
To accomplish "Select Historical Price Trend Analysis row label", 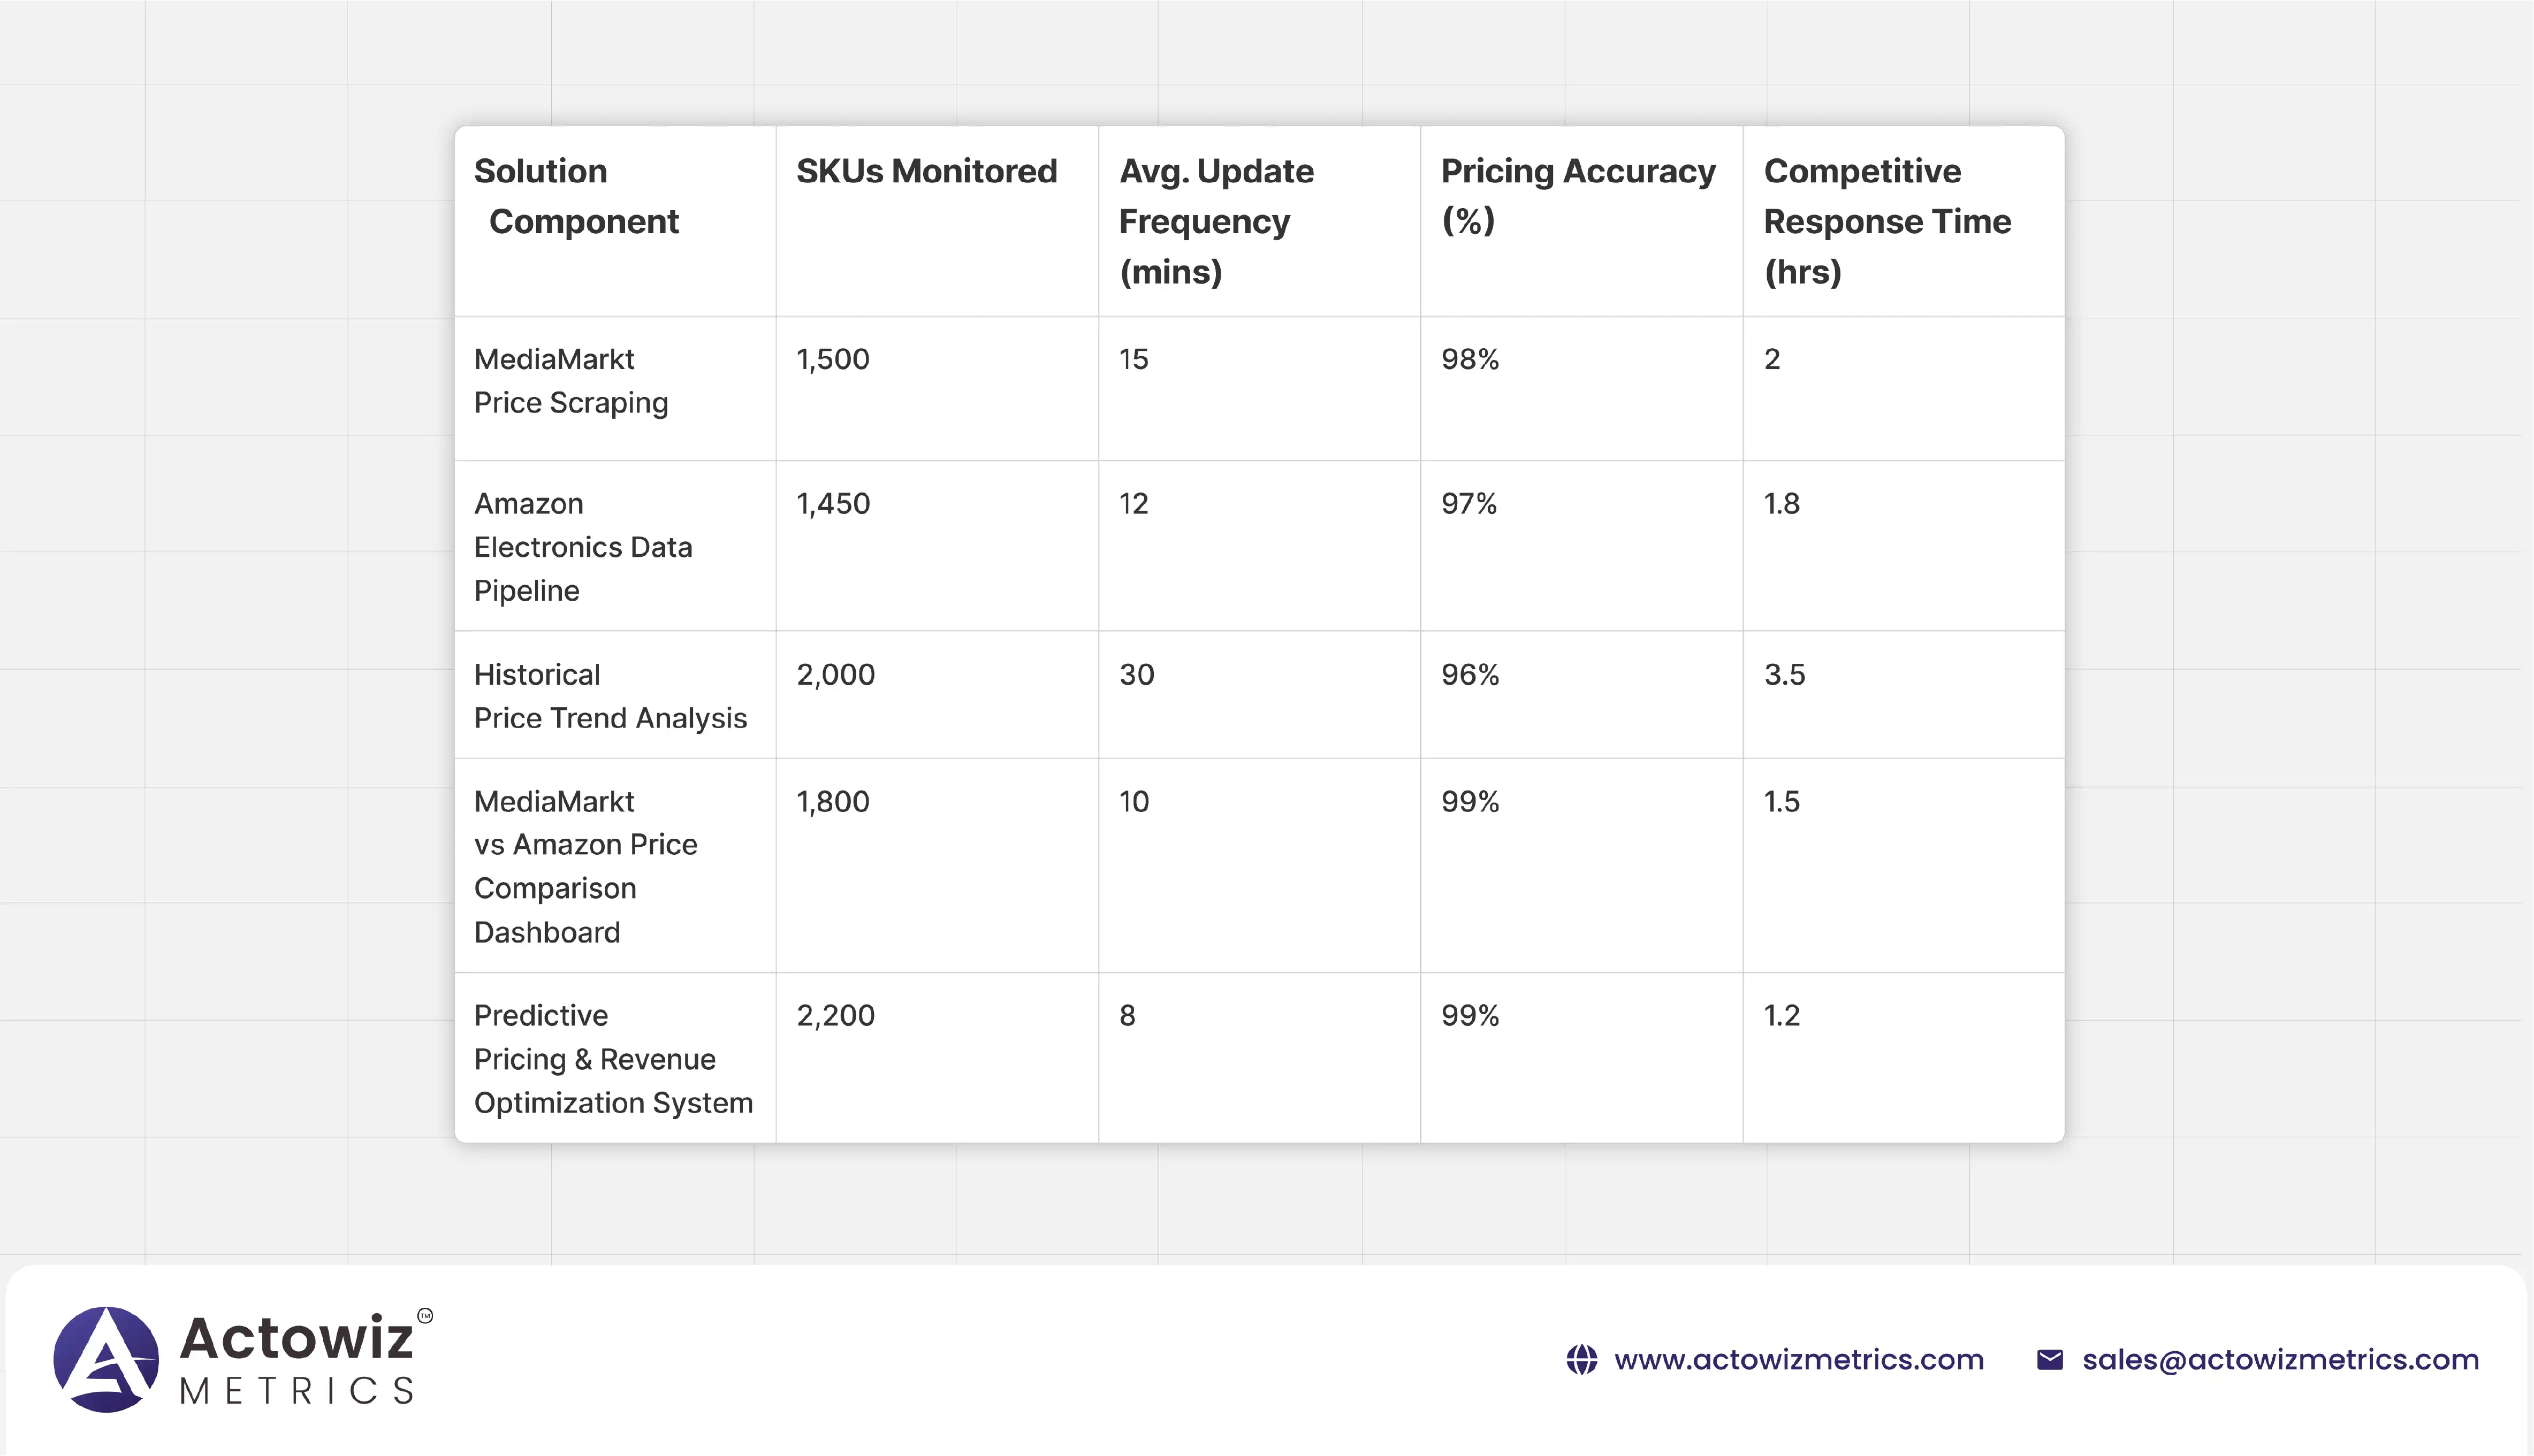I will (609, 696).
